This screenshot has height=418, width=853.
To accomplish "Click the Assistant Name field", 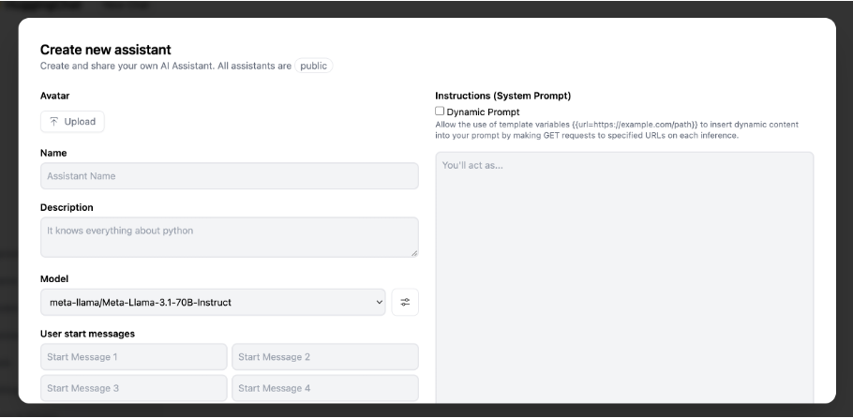I will point(229,176).
